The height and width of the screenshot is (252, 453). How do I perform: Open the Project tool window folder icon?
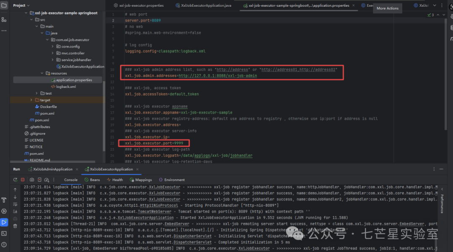pyautogui.click(x=4, y=5)
